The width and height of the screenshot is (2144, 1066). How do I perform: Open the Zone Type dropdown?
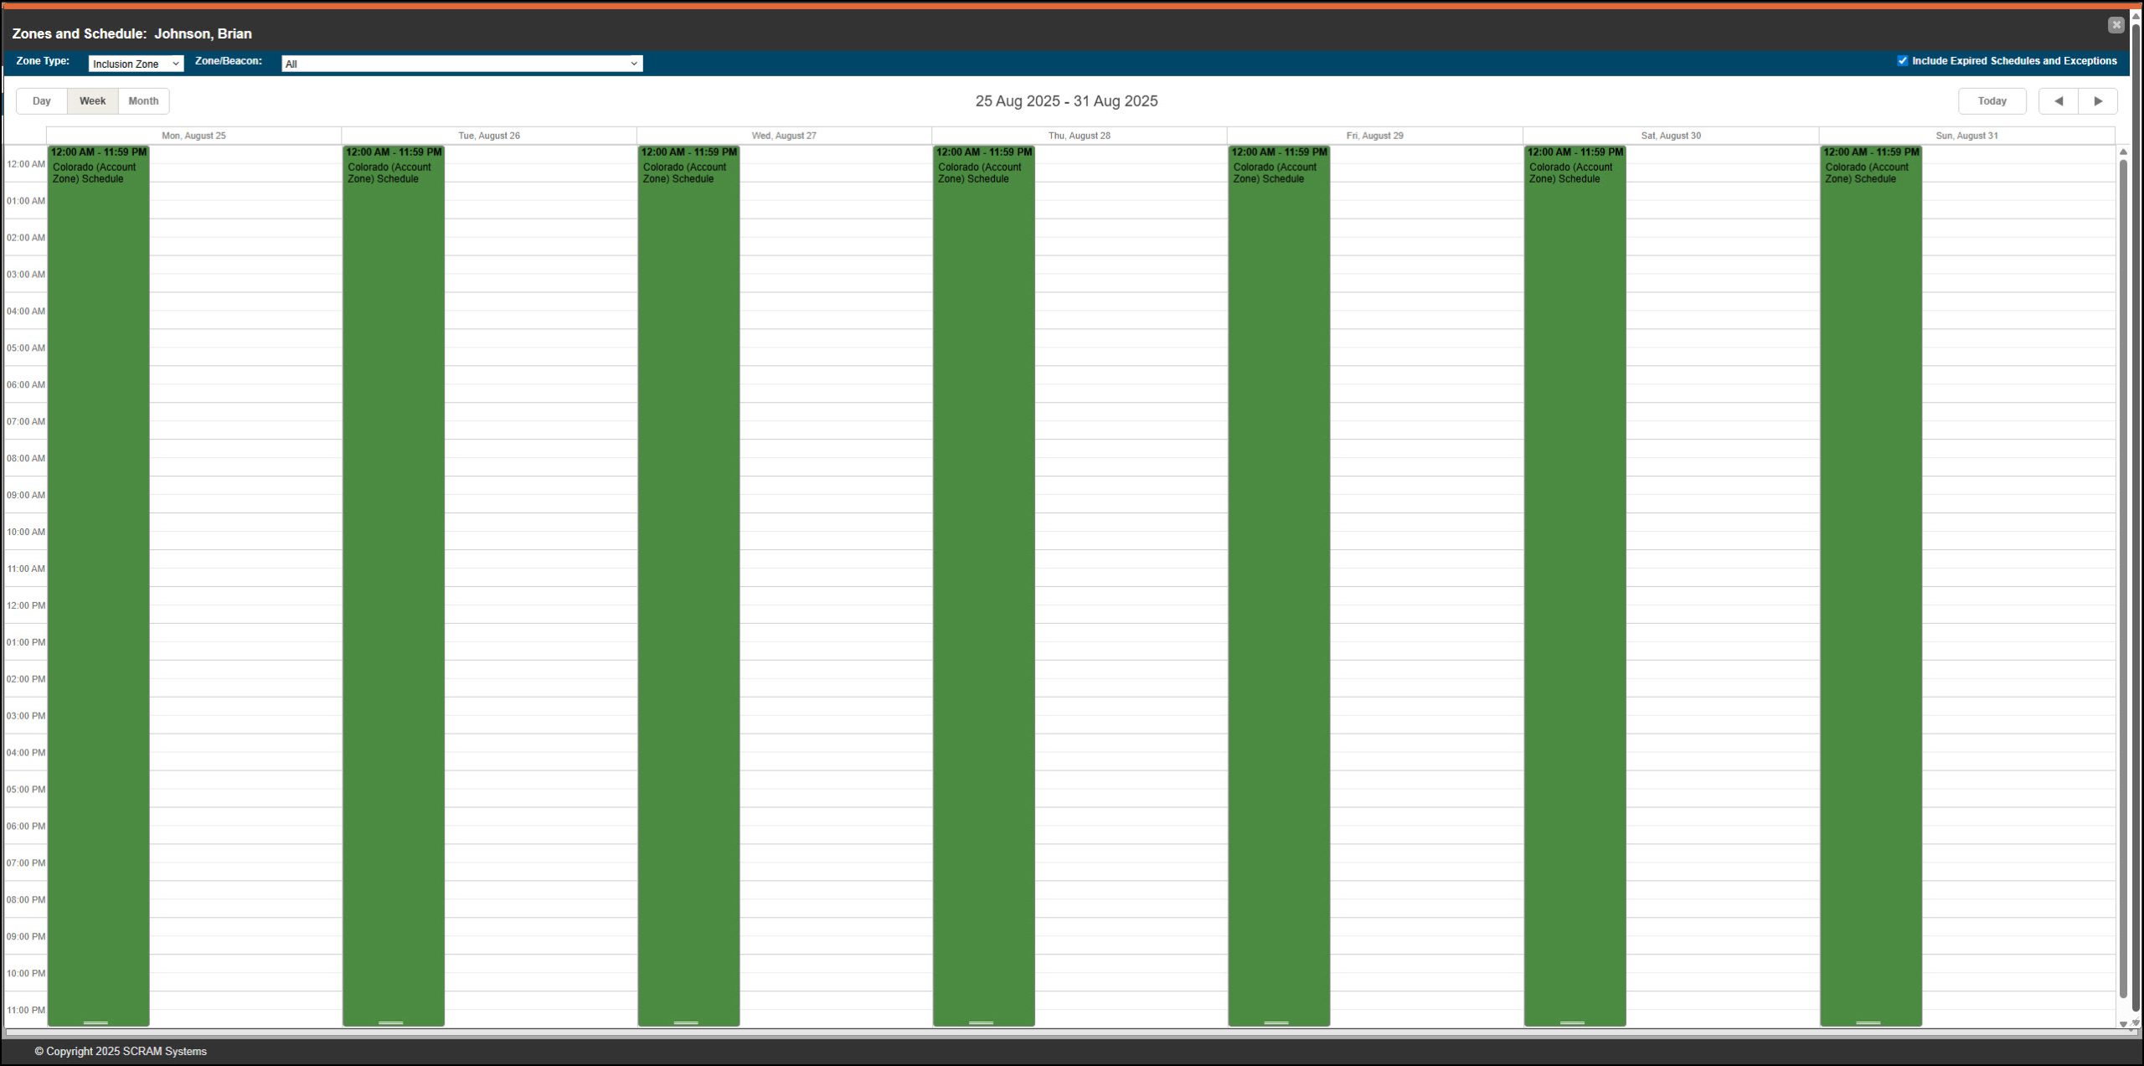tap(136, 64)
